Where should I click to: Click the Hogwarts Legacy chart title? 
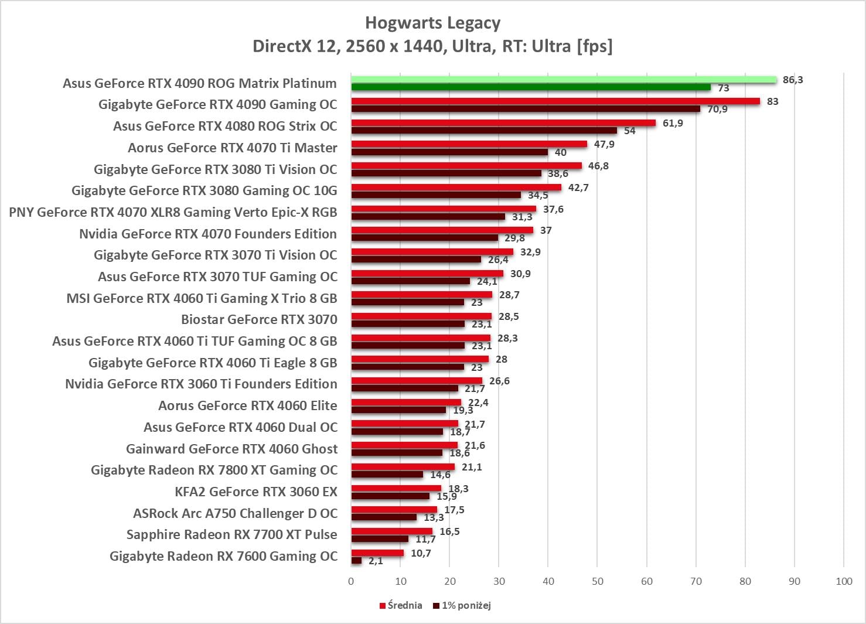pos(432,23)
